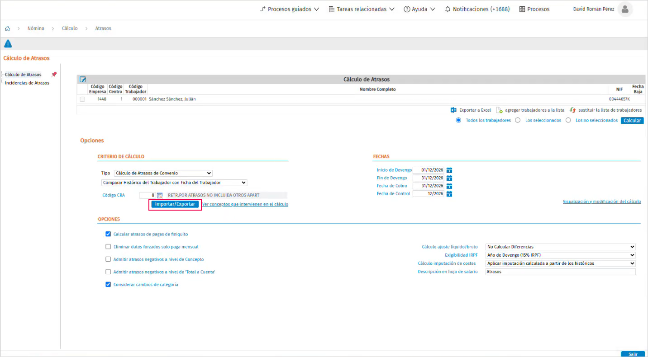Open Exigibilidad IRPF dropdown
Viewport: 648px width, 357px height.
tap(560, 255)
